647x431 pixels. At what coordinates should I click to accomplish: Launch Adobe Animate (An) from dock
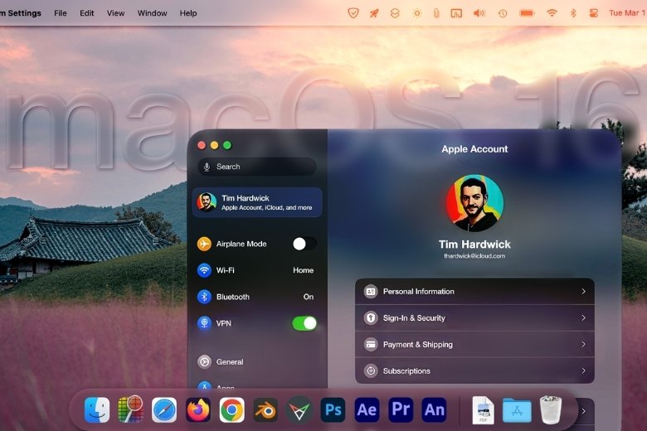(434, 410)
